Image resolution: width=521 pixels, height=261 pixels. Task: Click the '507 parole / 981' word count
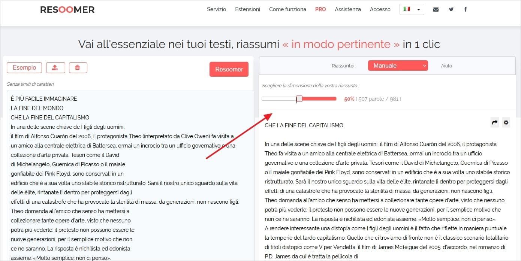pos(379,99)
